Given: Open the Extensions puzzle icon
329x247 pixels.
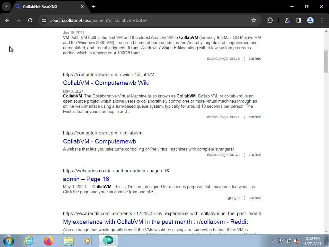Looking at the screenshot, I should (270, 20).
